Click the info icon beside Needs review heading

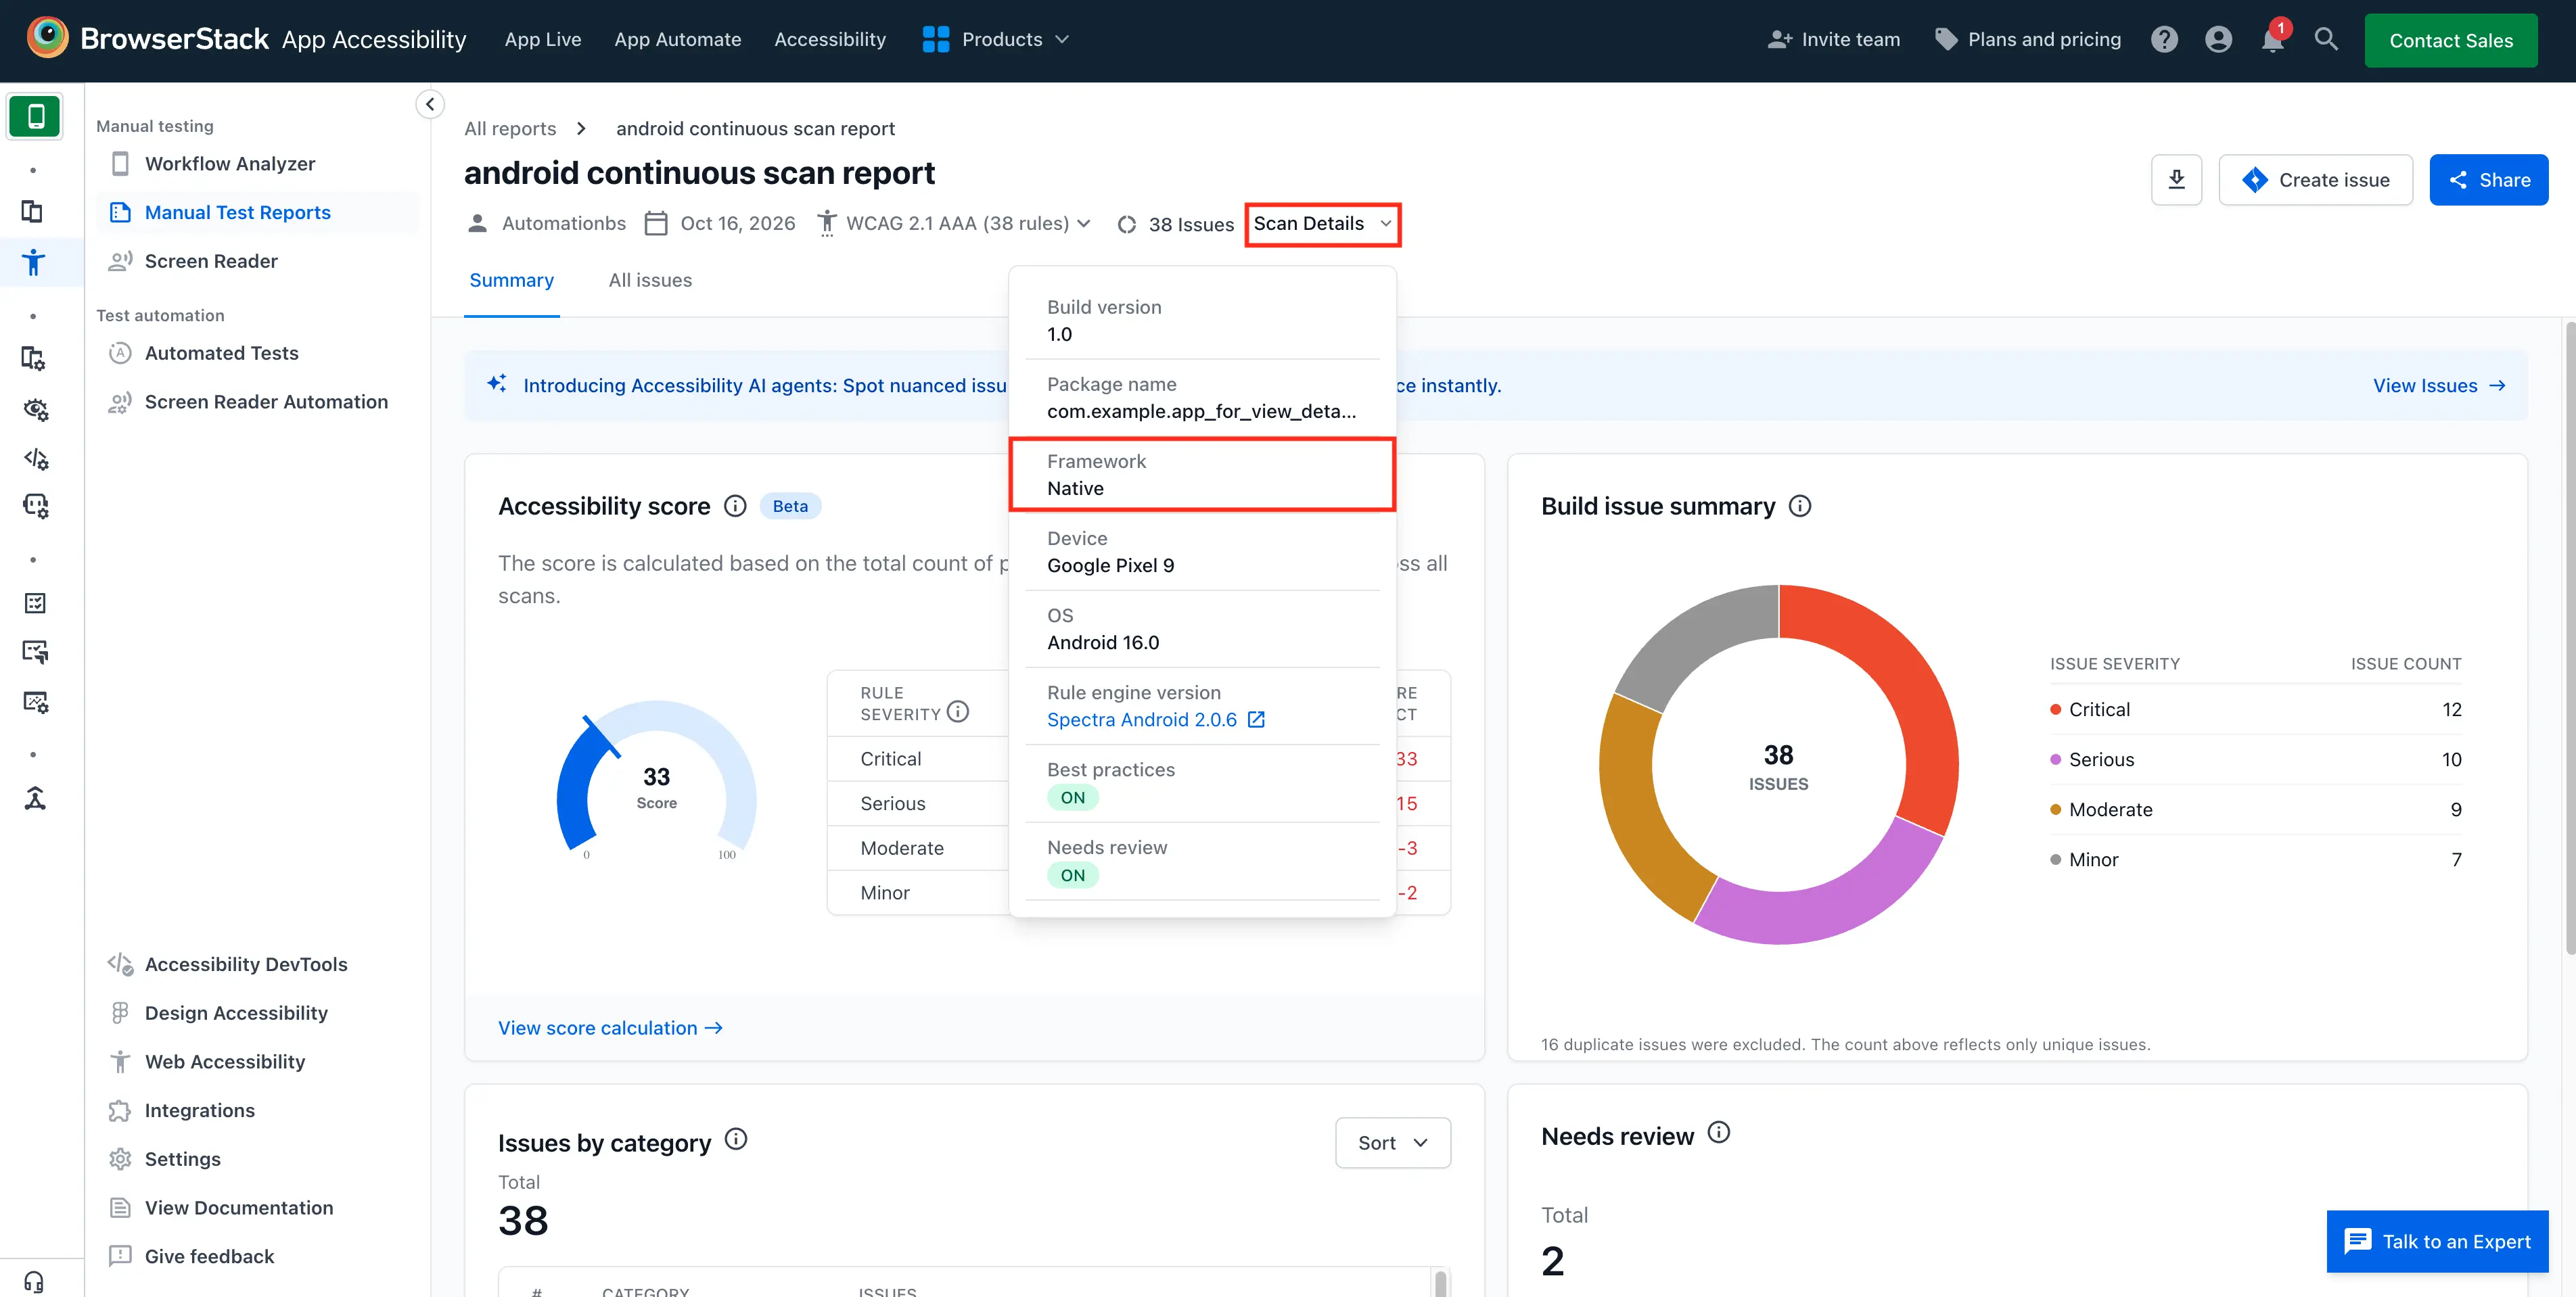click(x=1718, y=1133)
